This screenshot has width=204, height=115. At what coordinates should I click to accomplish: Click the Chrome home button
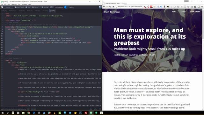pyautogui.click(x=113, y=7)
